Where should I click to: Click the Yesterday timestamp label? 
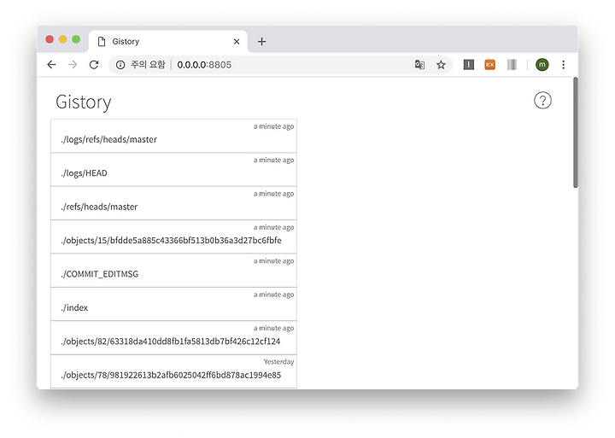[x=278, y=362]
